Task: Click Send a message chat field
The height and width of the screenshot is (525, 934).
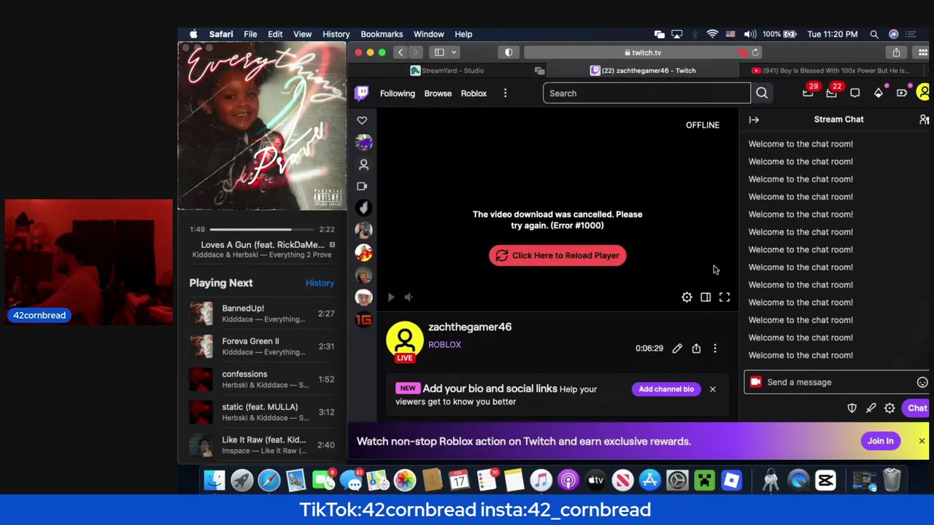Action: [838, 382]
